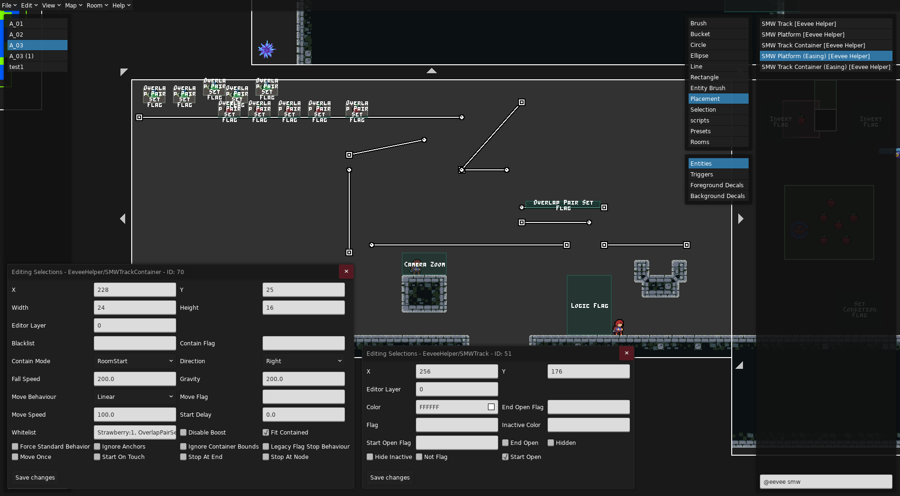Screen dimensions: 900x496
Task: Check the Stop At Node checkbox
Action: coord(266,457)
